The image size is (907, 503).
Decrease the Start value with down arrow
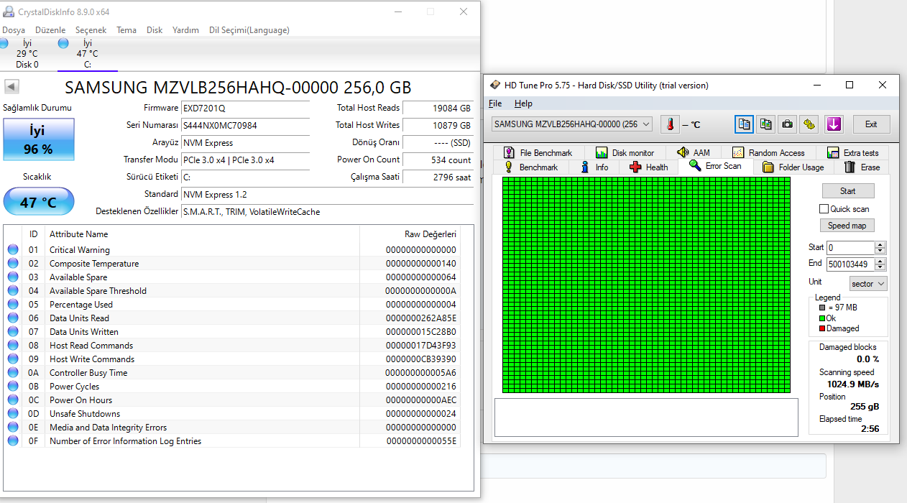pos(880,251)
